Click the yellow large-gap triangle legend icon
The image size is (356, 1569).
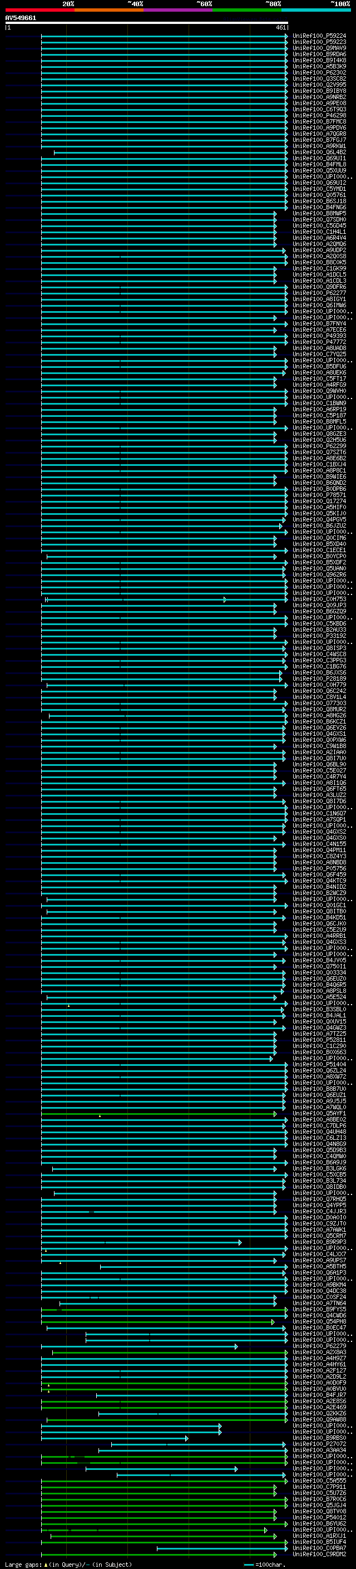coord(46,1564)
